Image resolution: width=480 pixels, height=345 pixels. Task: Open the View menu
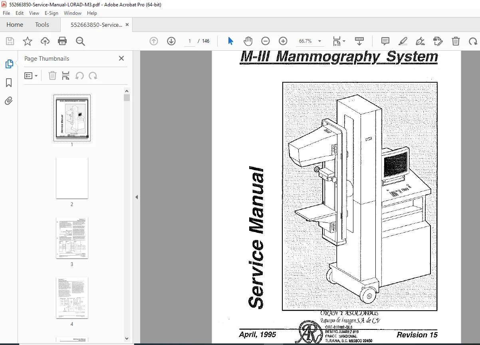34,13
